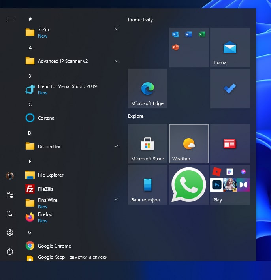Open the Ваш телефон tile
This screenshot has height=280, width=271.
coord(148,185)
